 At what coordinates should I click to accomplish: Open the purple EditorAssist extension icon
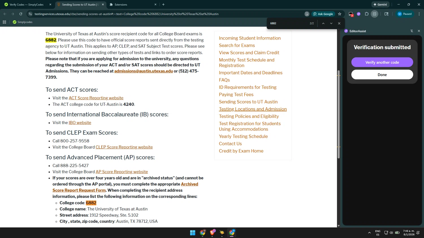click(359, 14)
